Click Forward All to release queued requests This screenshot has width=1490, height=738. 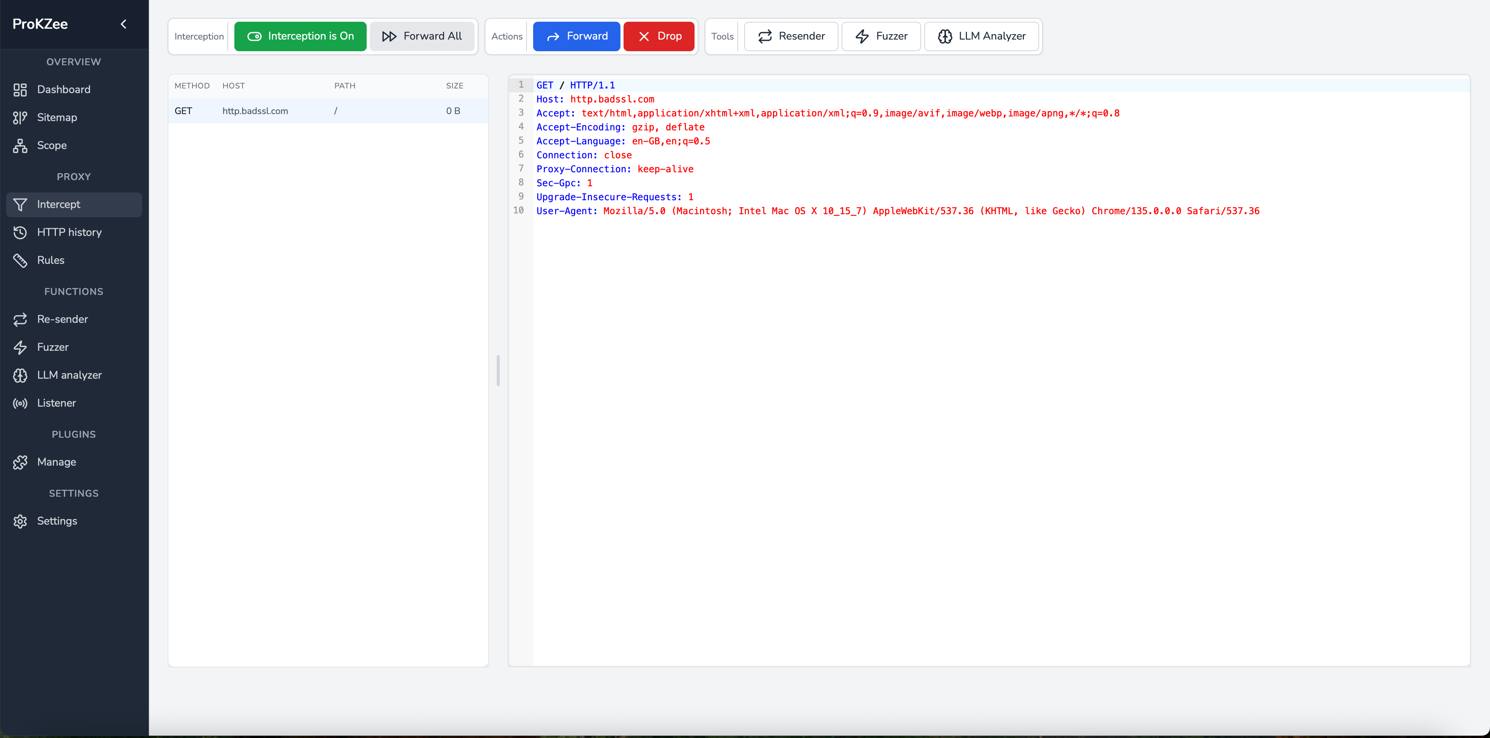point(423,36)
